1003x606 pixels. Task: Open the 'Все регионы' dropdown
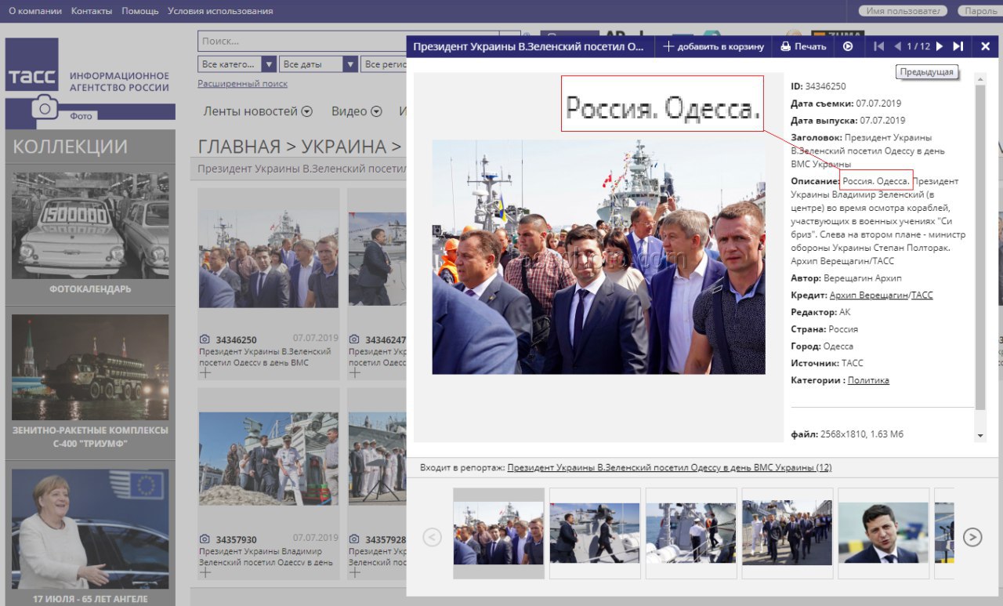click(384, 64)
